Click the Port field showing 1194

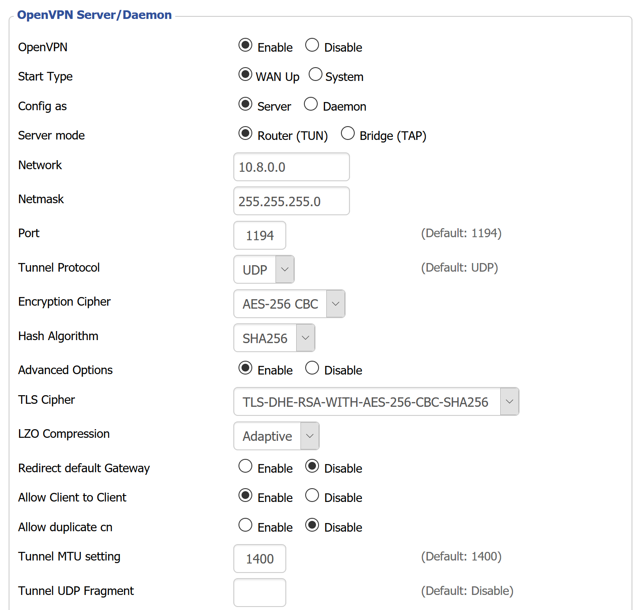click(260, 235)
